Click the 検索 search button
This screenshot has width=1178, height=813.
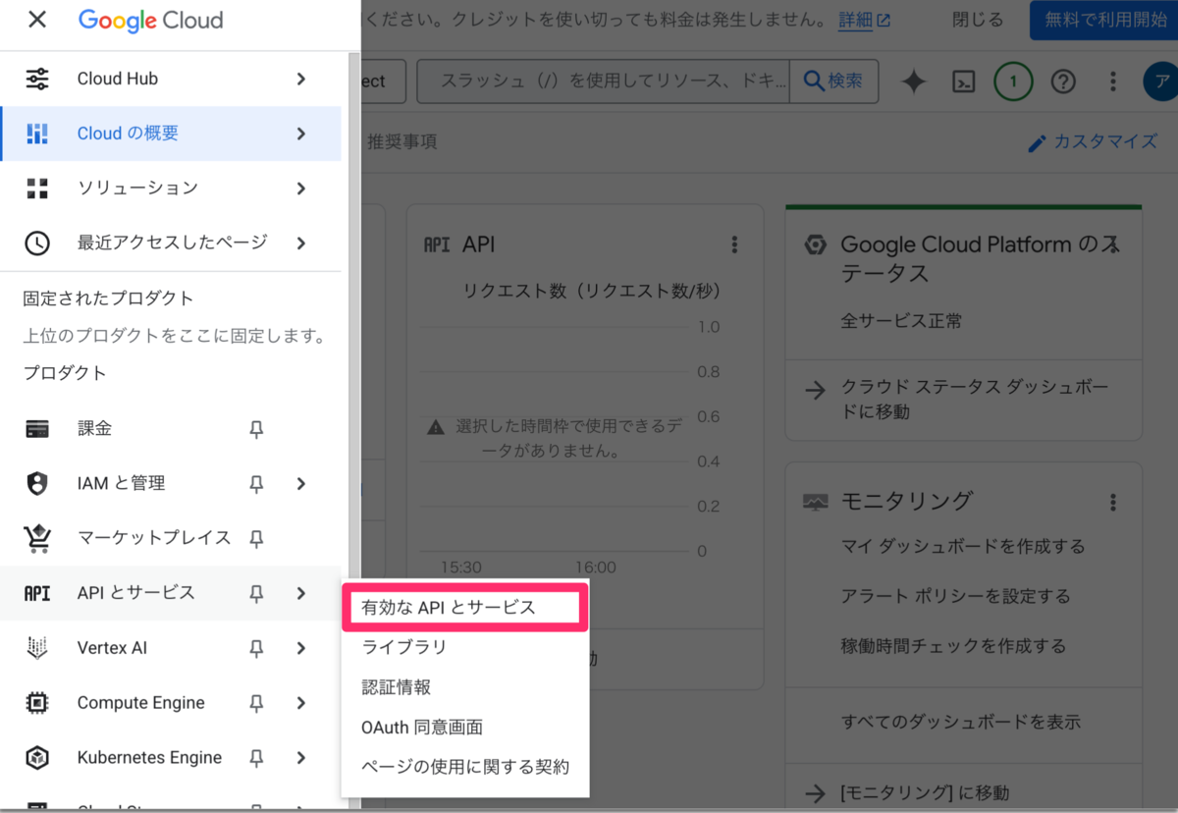click(833, 81)
